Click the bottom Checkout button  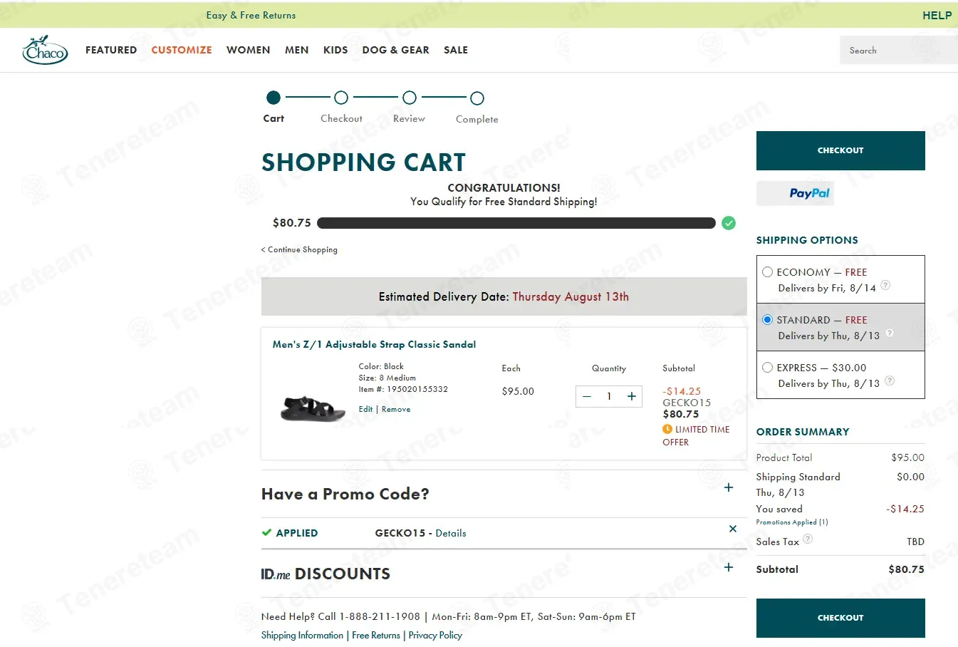[x=840, y=618]
